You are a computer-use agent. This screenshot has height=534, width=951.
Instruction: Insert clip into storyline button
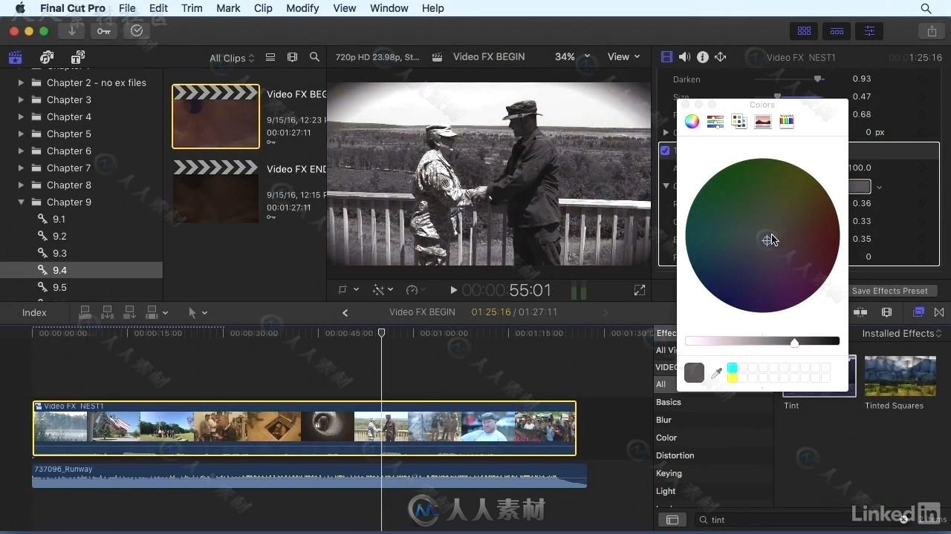(107, 313)
